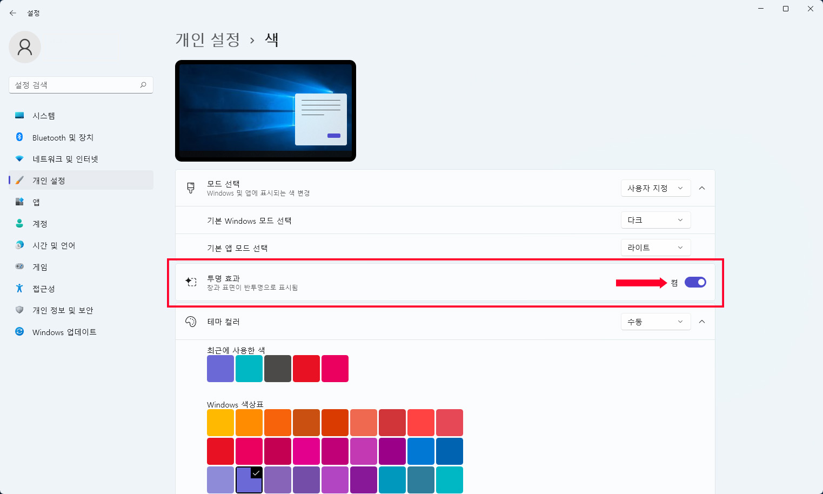Pick the dark gray recently used swatch

pos(278,369)
